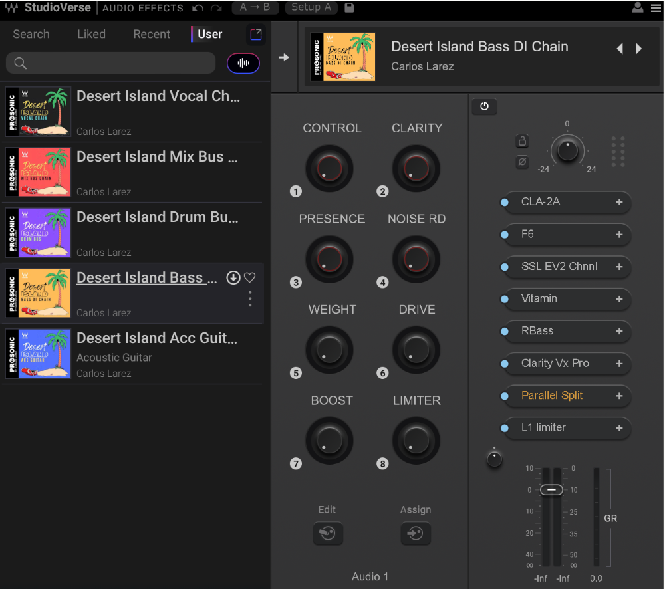Open the user account profile icon
Viewport: 665px width, 589px height.
tap(638, 8)
